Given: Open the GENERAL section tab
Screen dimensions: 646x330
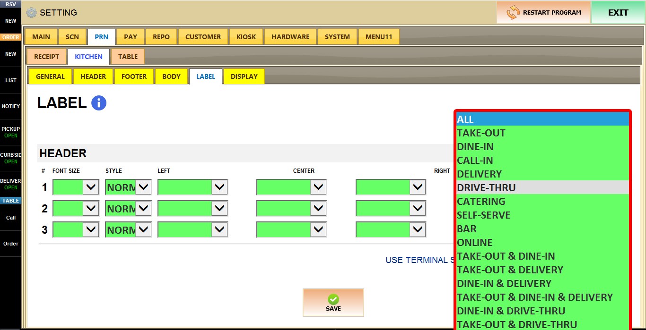Looking at the screenshot, I should tap(50, 76).
